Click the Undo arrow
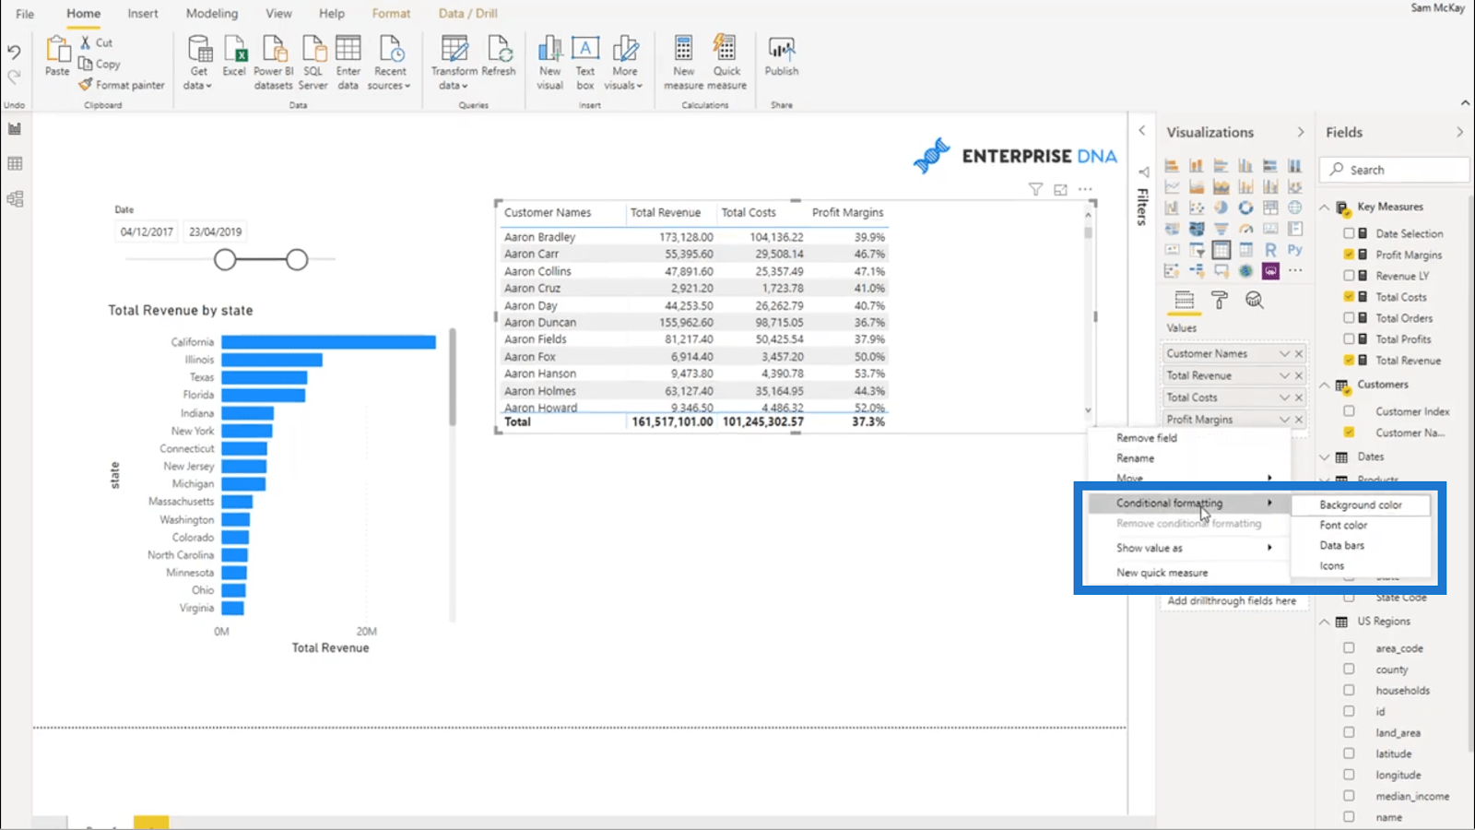The height and width of the screenshot is (830, 1475). tap(14, 52)
